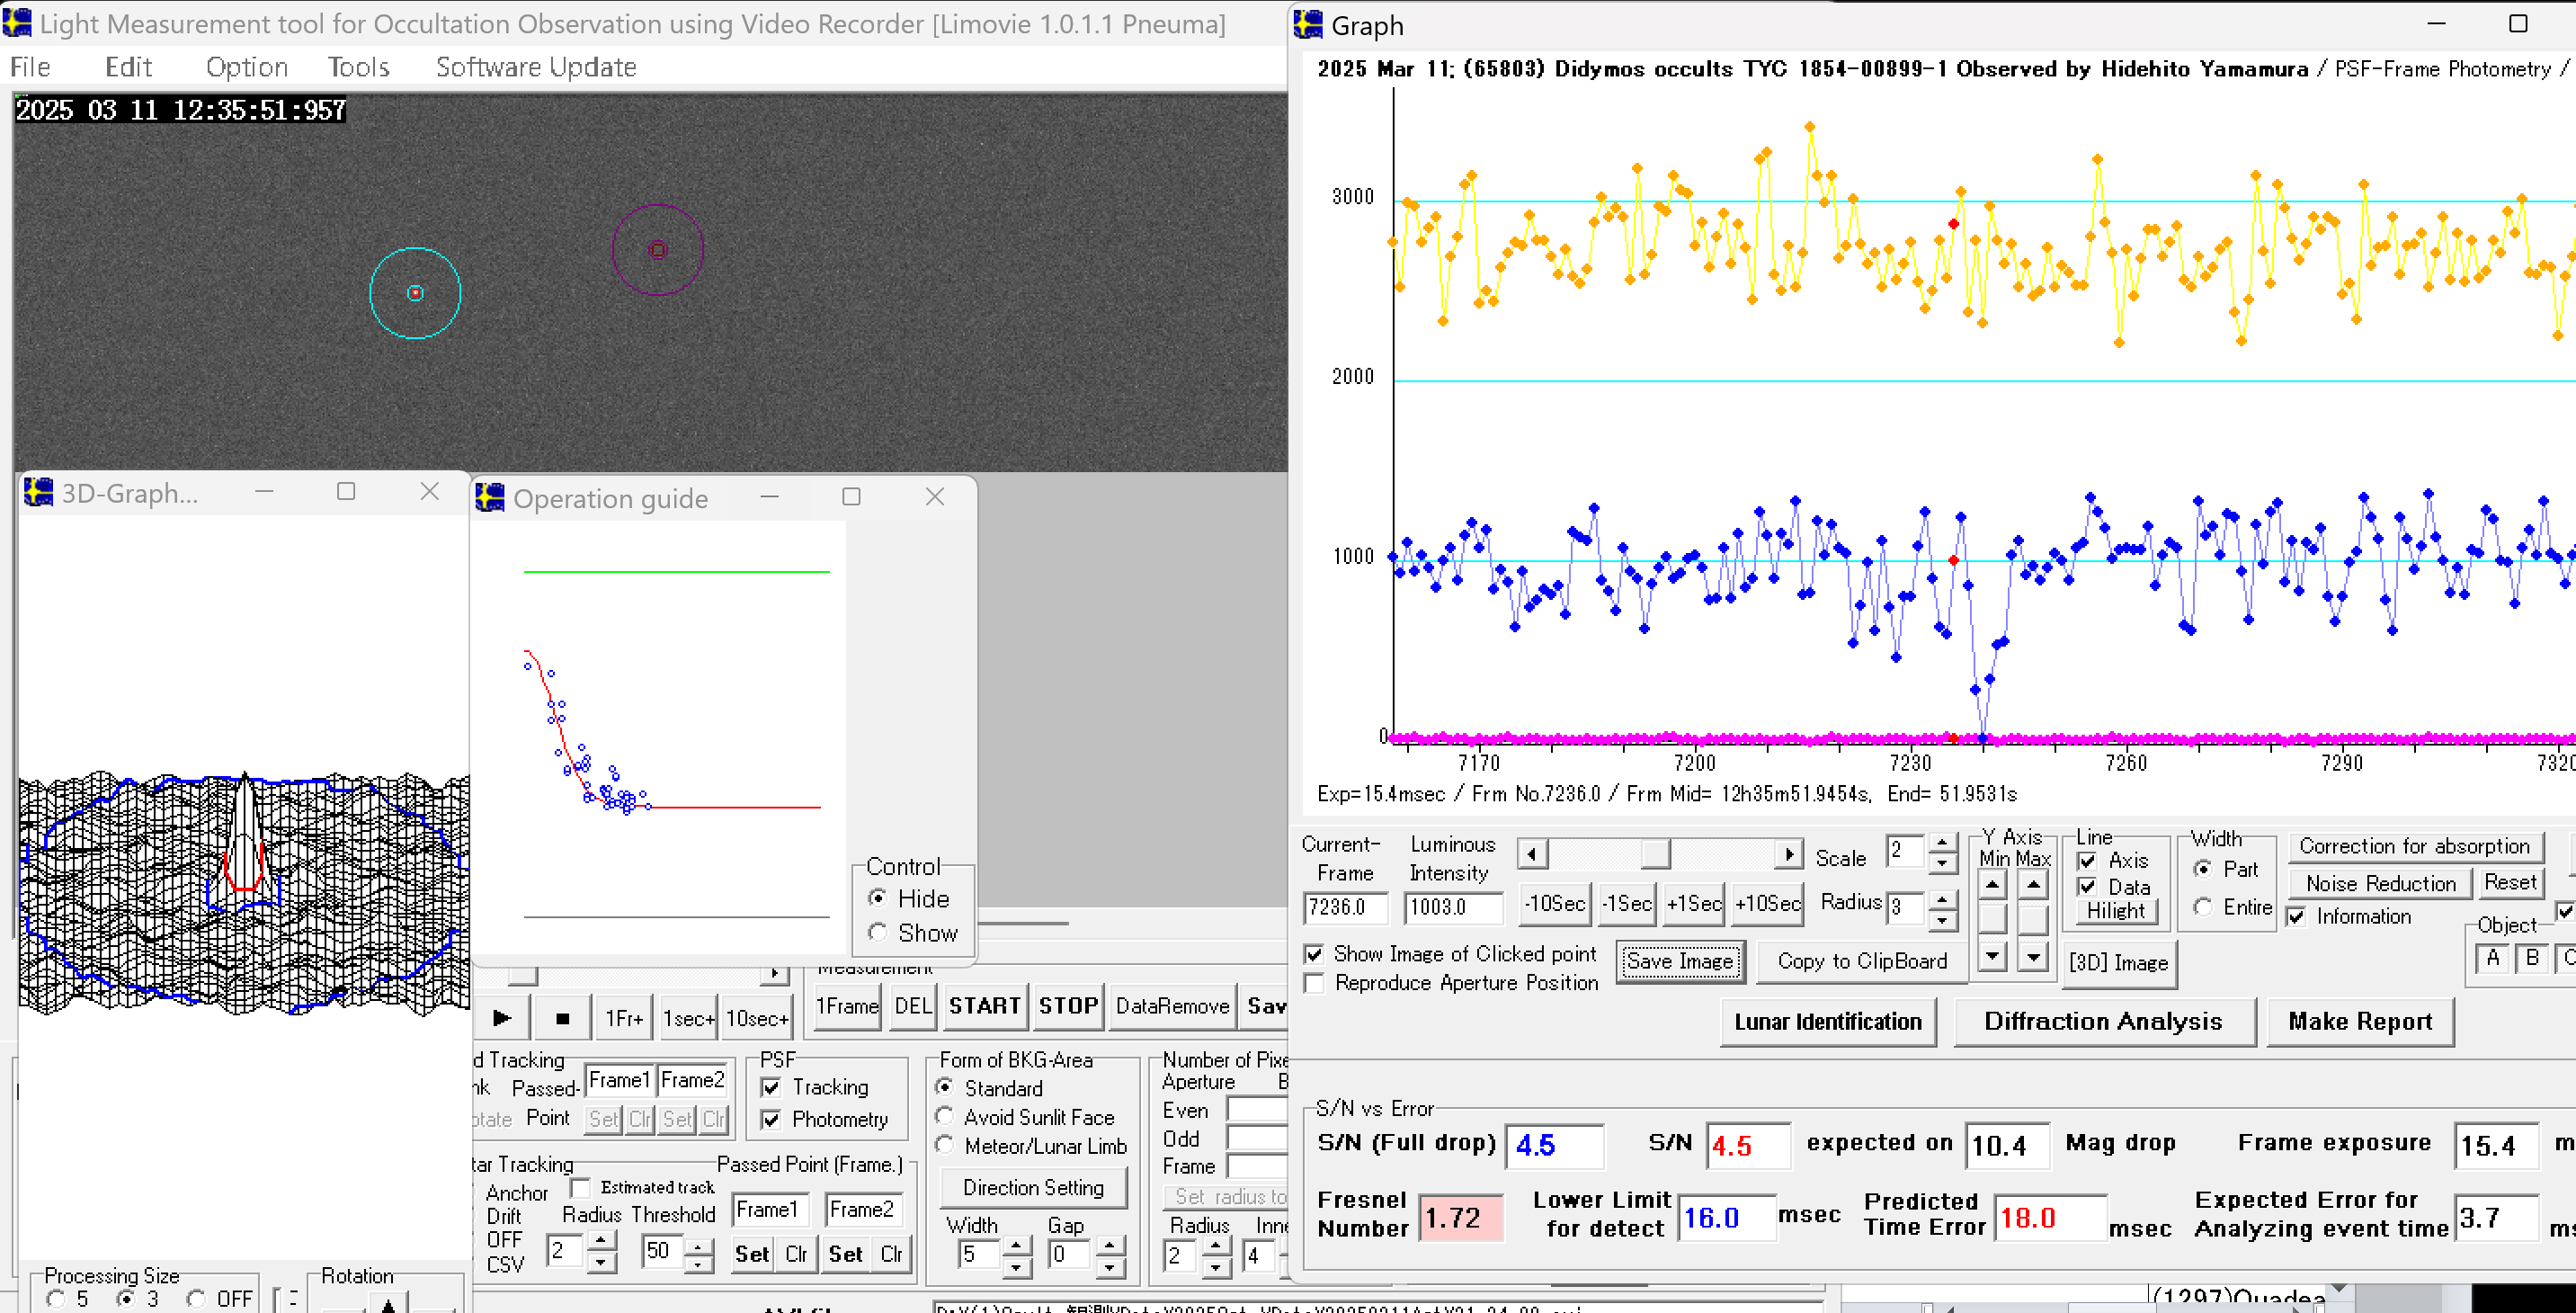Open the Tools menu
The height and width of the screenshot is (1313, 2576).
click(358, 67)
